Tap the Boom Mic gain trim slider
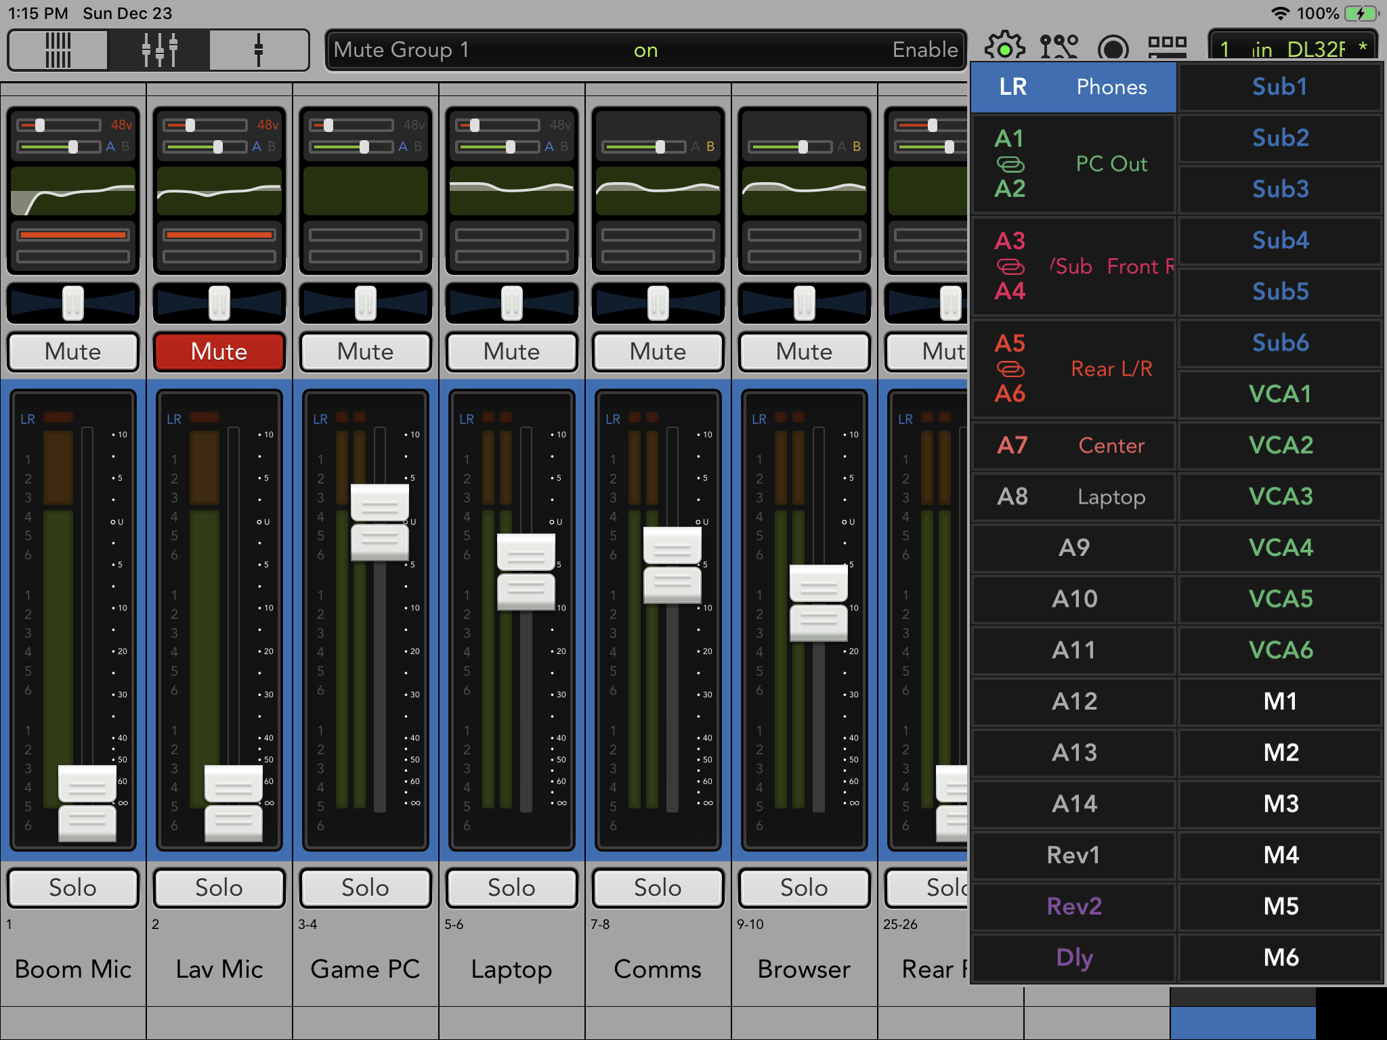The width and height of the screenshot is (1387, 1040). (60, 125)
